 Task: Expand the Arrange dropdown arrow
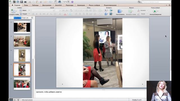[x=122, y=11]
